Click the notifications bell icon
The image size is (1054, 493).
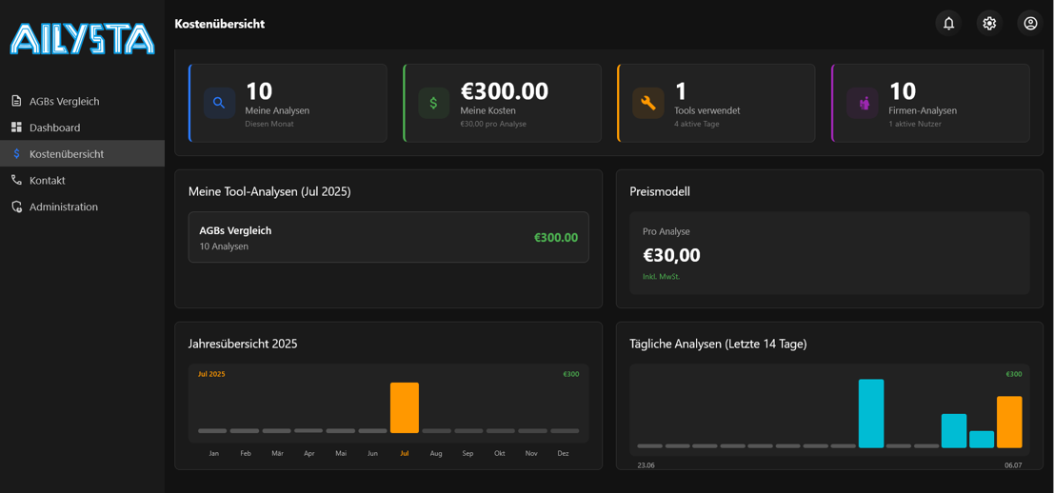(948, 24)
